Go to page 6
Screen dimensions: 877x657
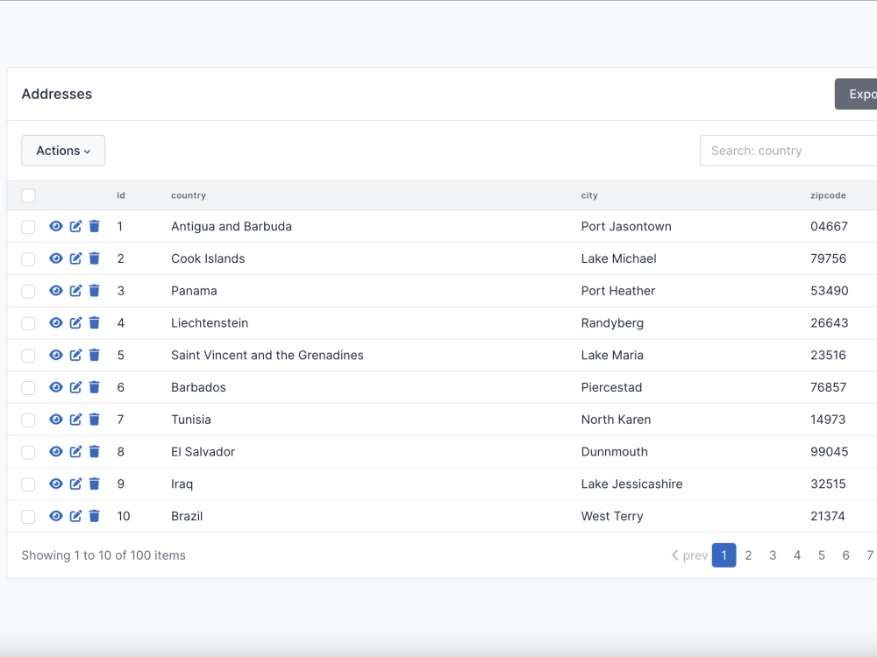tap(845, 555)
